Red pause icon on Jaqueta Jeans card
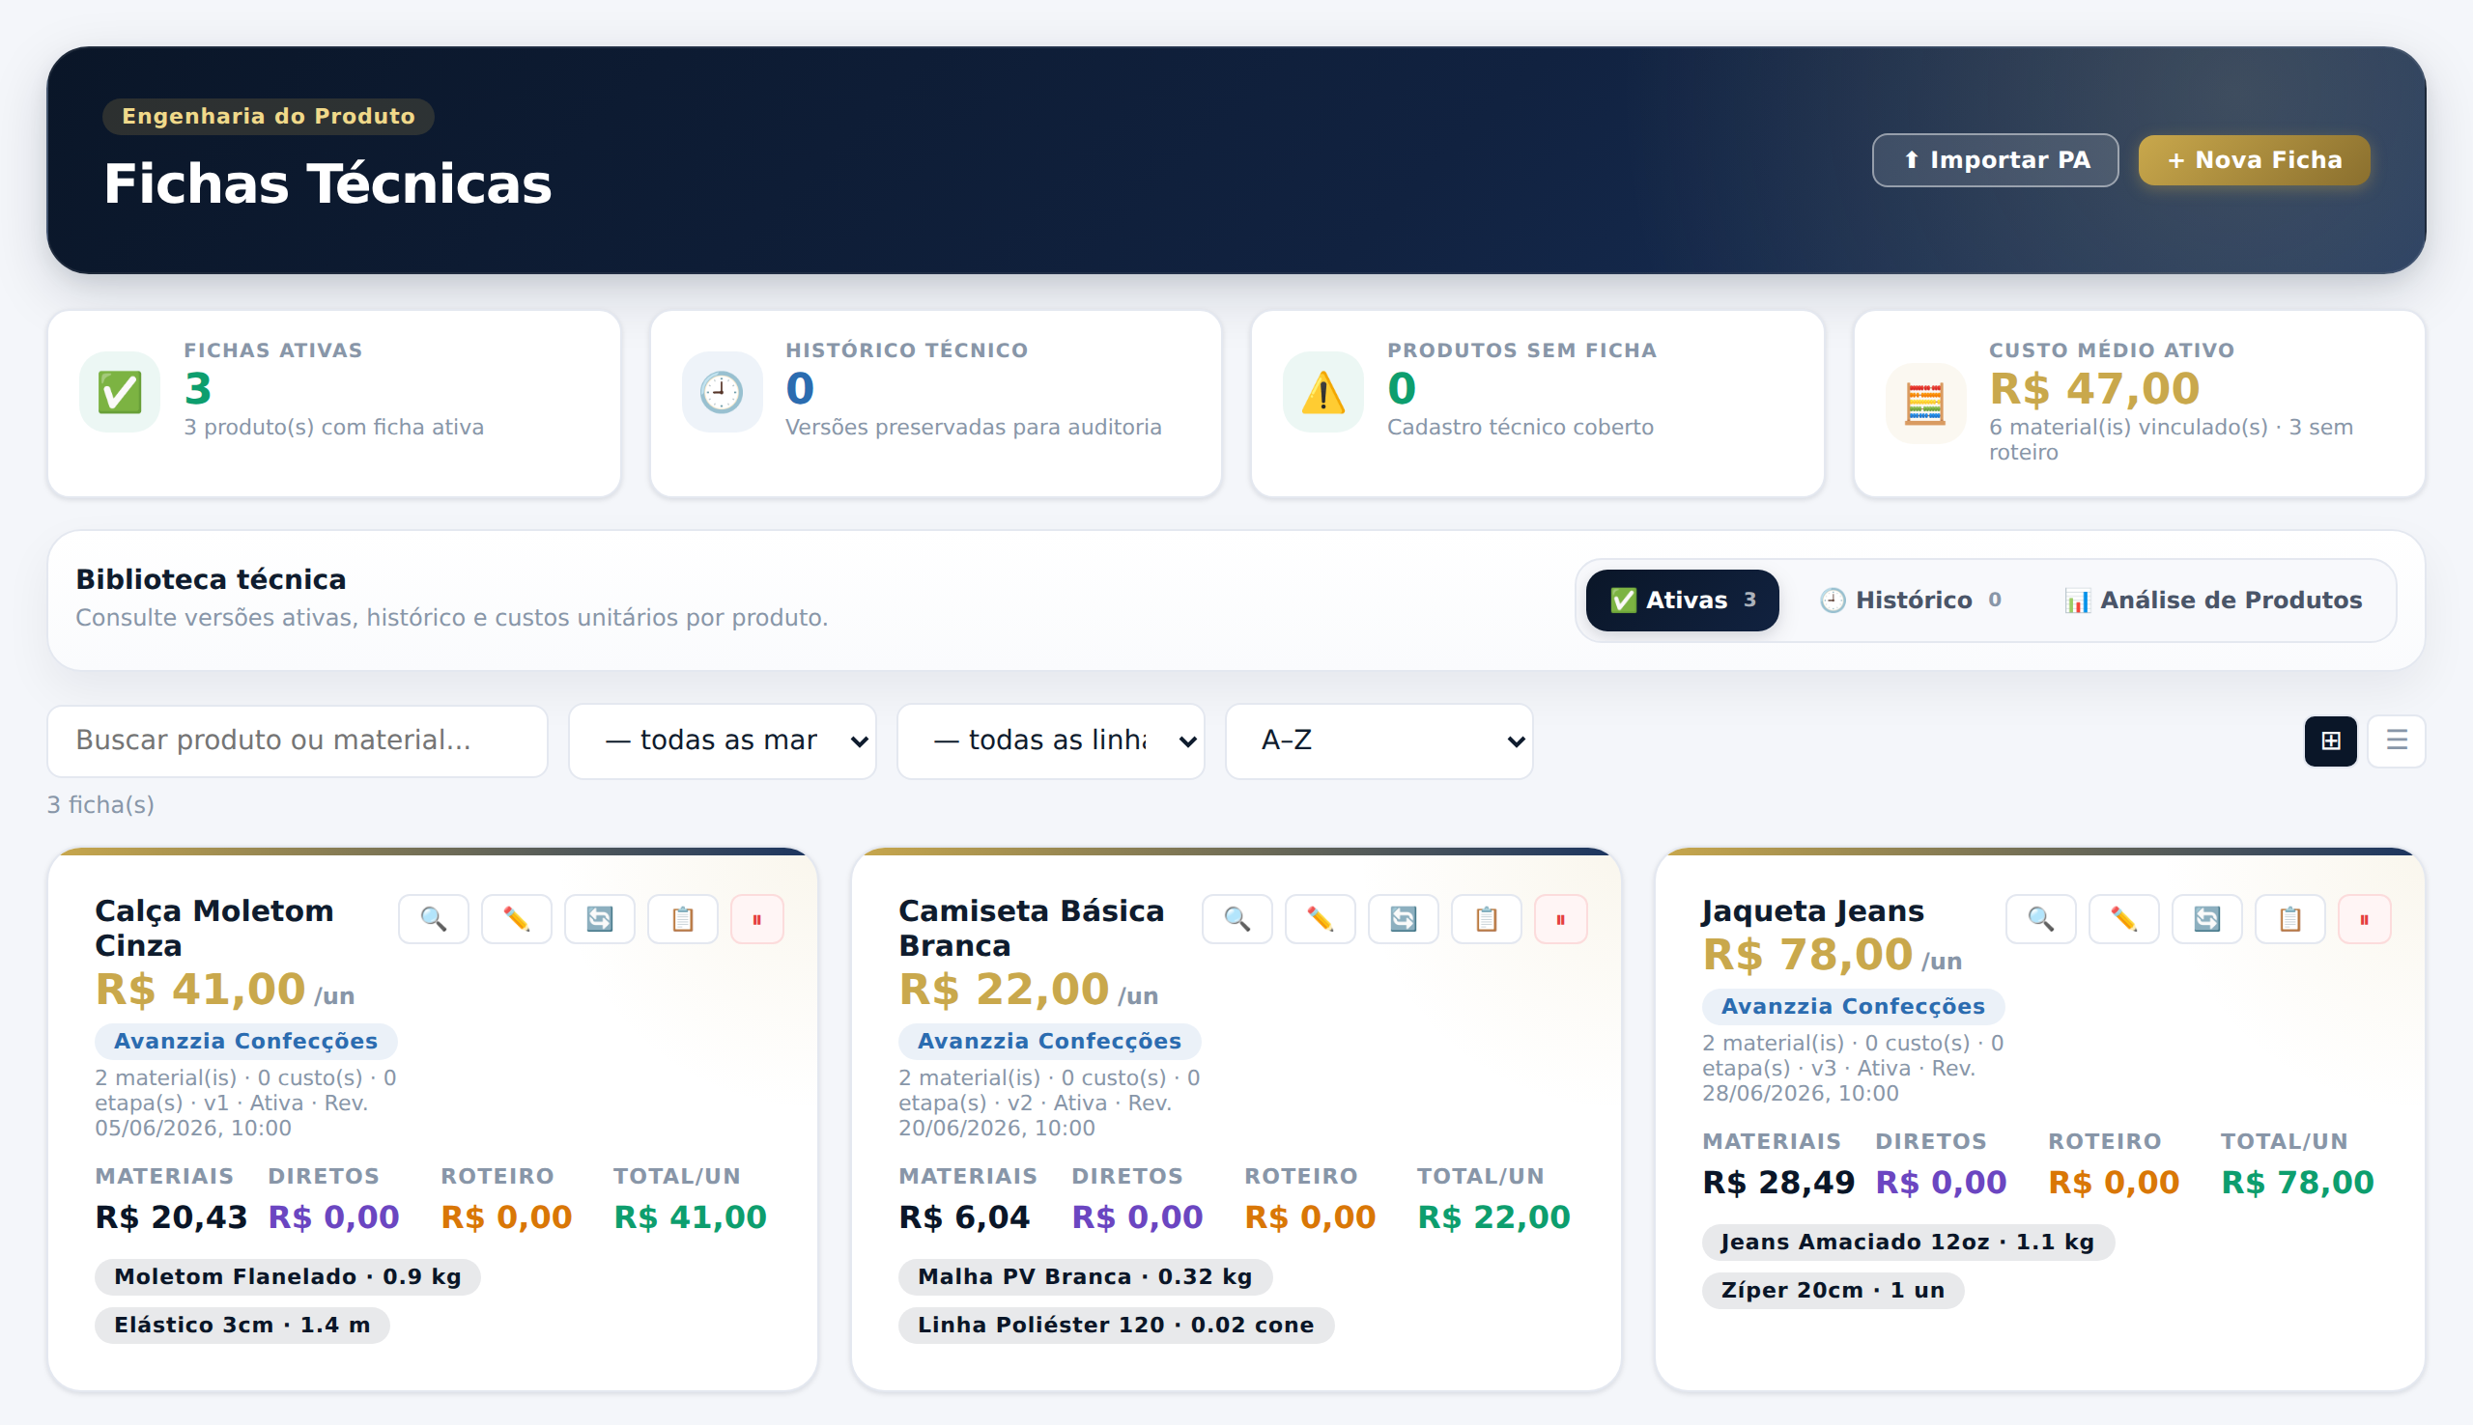 (2365, 919)
